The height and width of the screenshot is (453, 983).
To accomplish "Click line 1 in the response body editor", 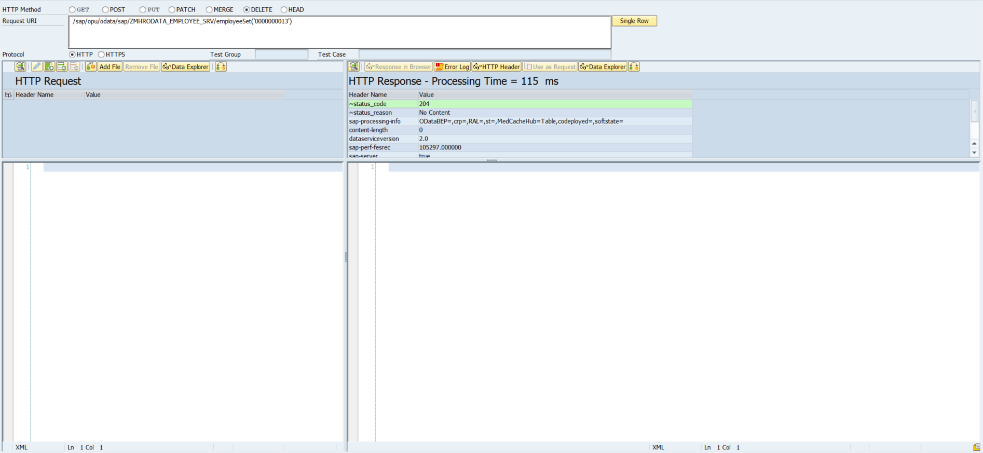I will click(684, 167).
